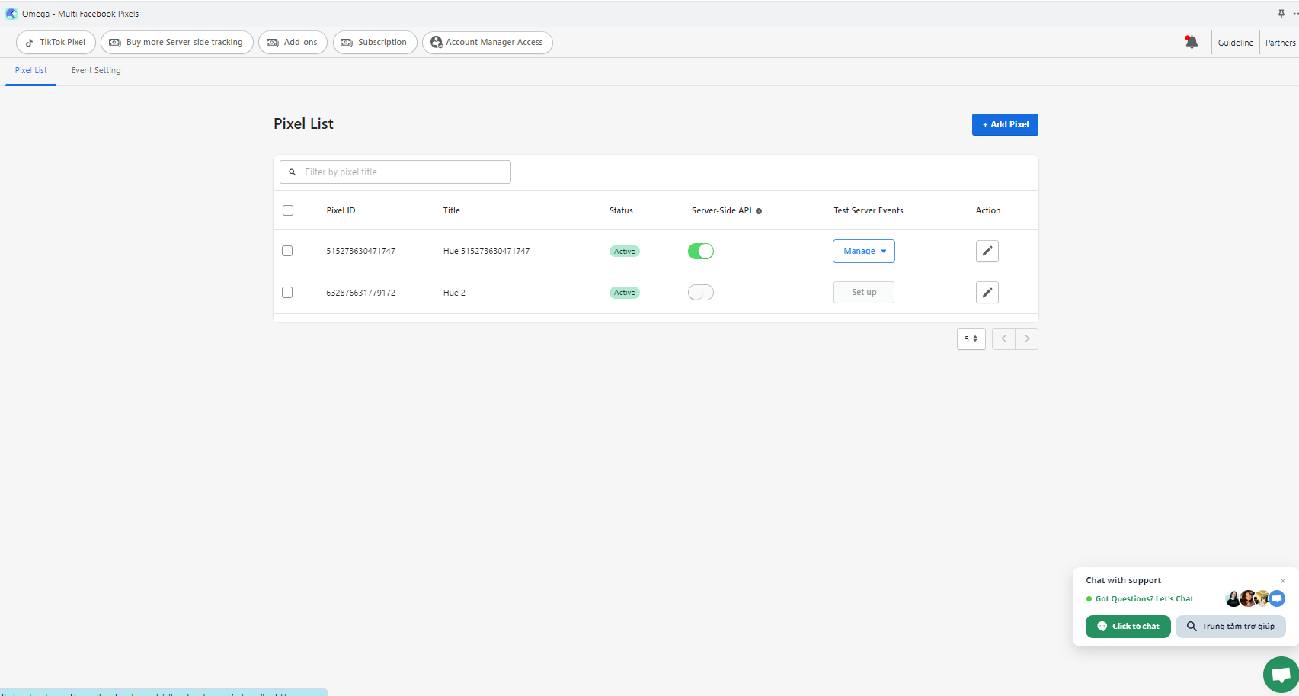Open floating chat bubble icon
The width and height of the screenshot is (1299, 696).
(1280, 674)
